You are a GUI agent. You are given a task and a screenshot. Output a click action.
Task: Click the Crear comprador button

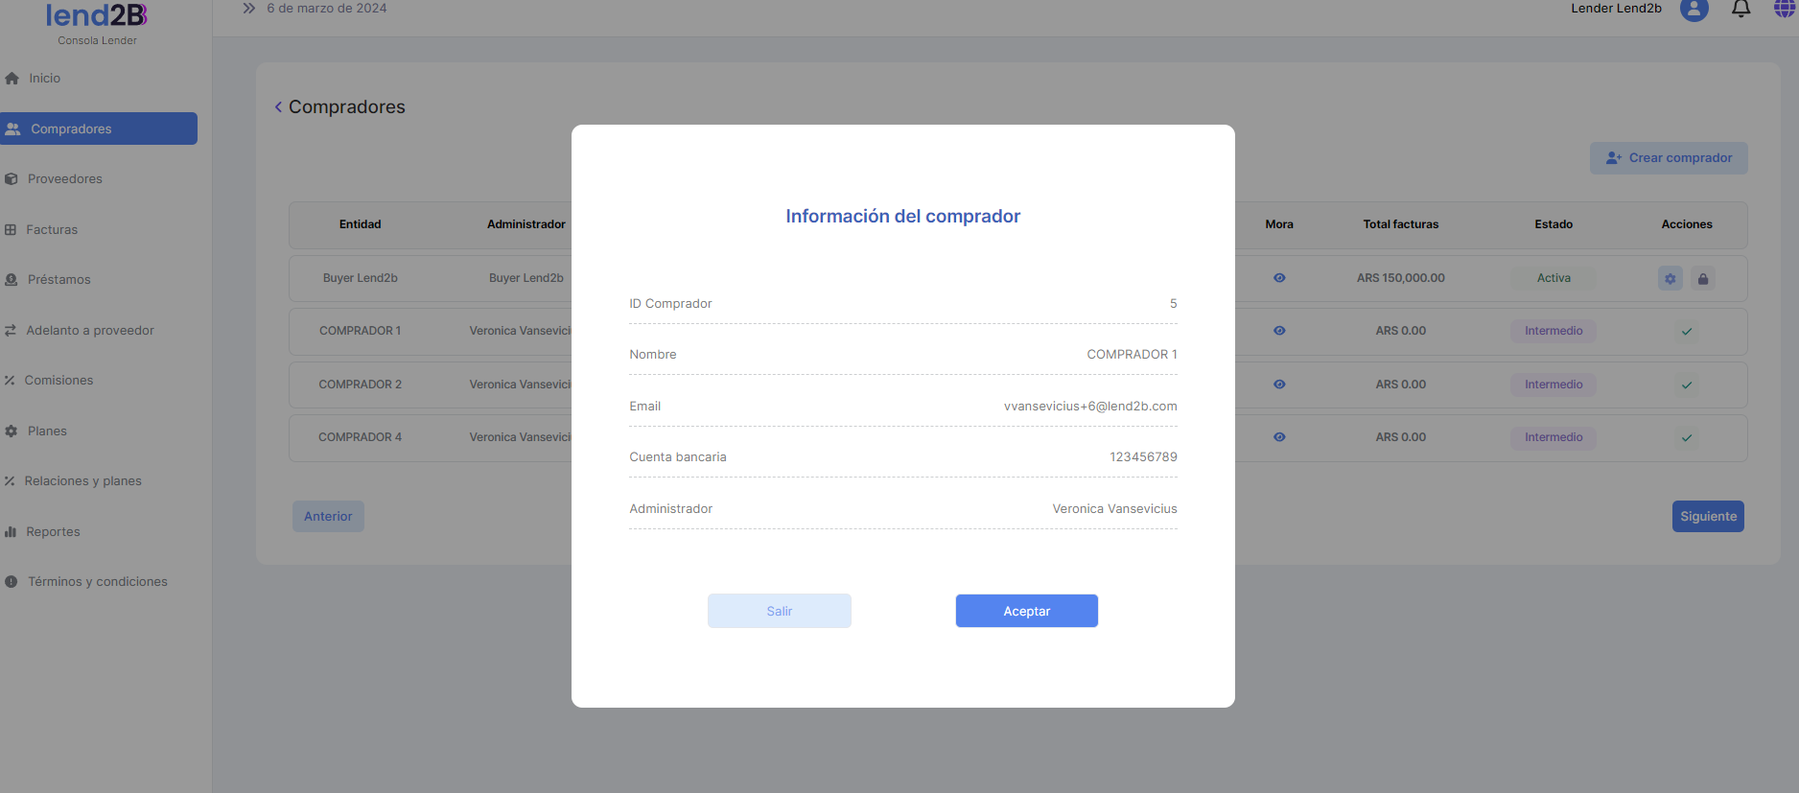tap(1668, 158)
